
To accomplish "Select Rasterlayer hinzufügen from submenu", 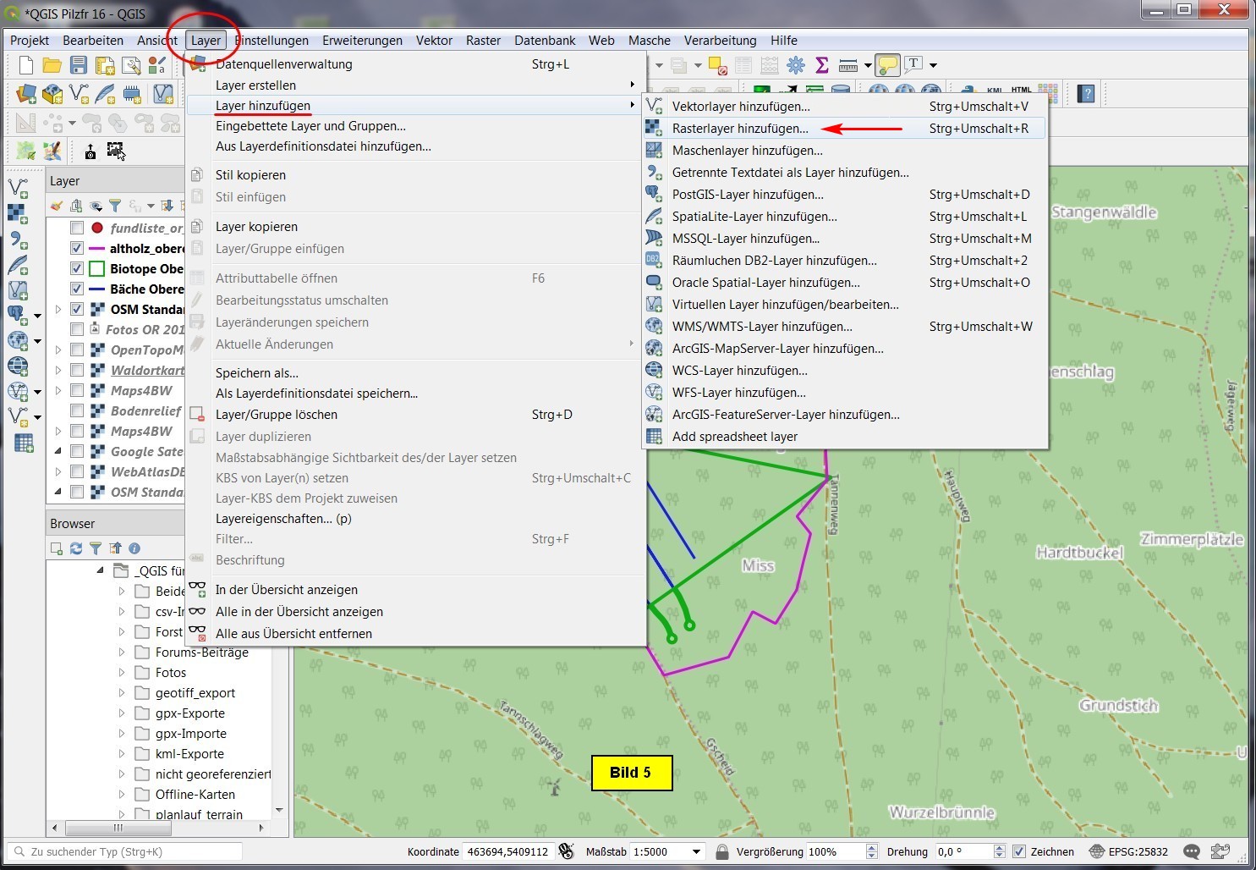I will [x=740, y=129].
